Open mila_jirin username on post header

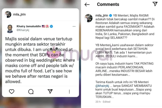coord(19,14)
